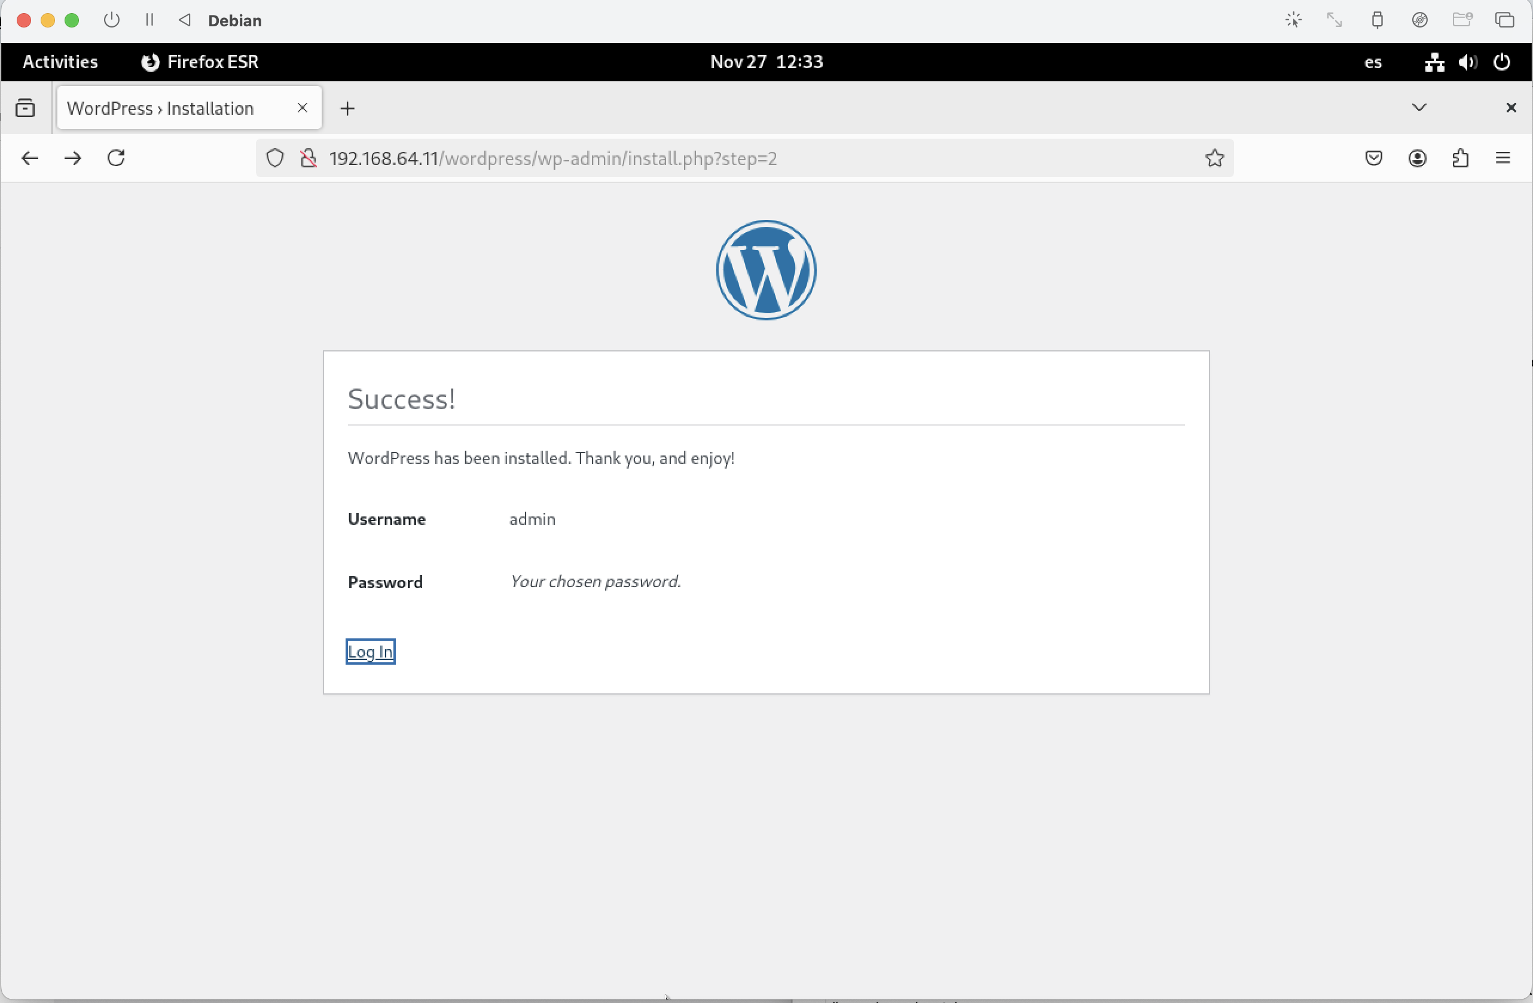Click the address bar URL field
This screenshot has height=1003, width=1533.
(744, 158)
